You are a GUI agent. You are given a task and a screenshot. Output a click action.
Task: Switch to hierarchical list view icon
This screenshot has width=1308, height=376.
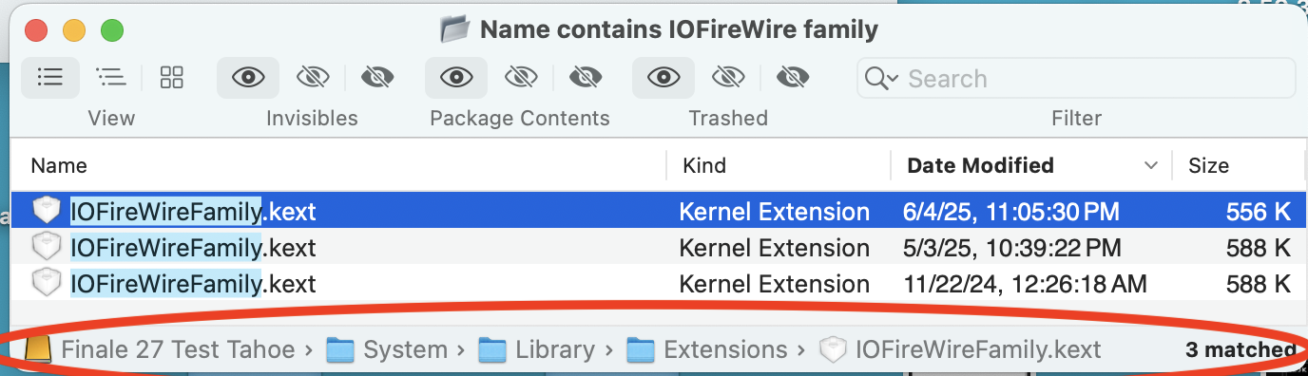(111, 78)
